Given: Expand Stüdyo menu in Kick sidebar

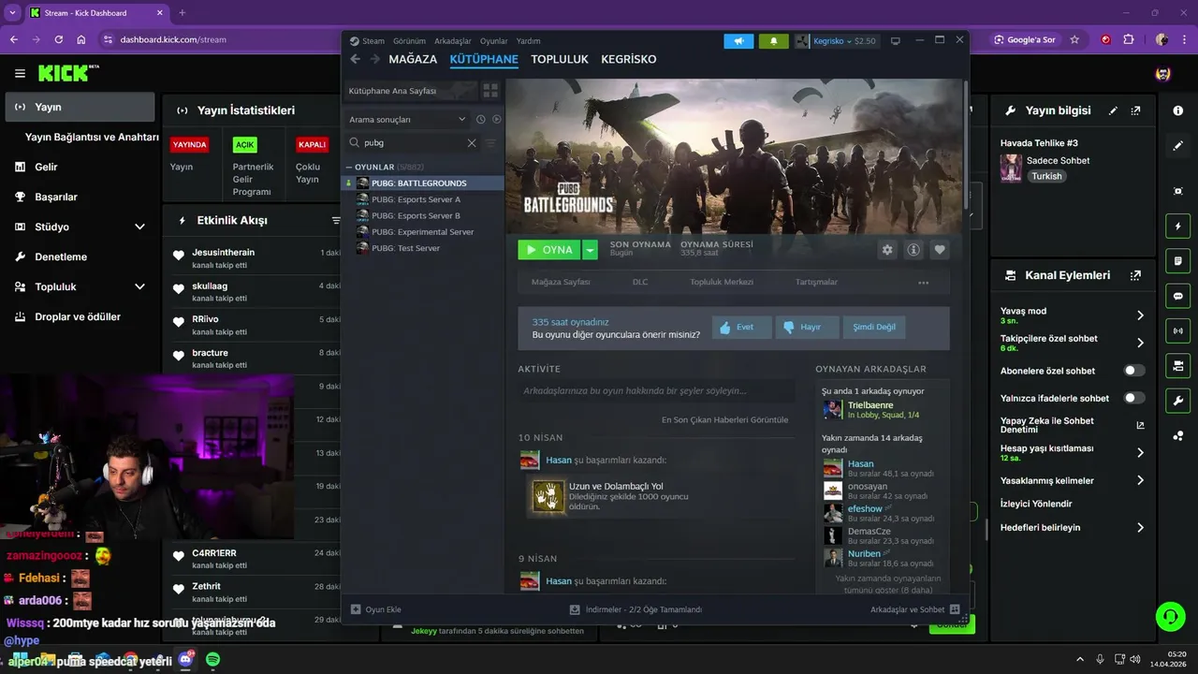Looking at the screenshot, I should (x=139, y=227).
